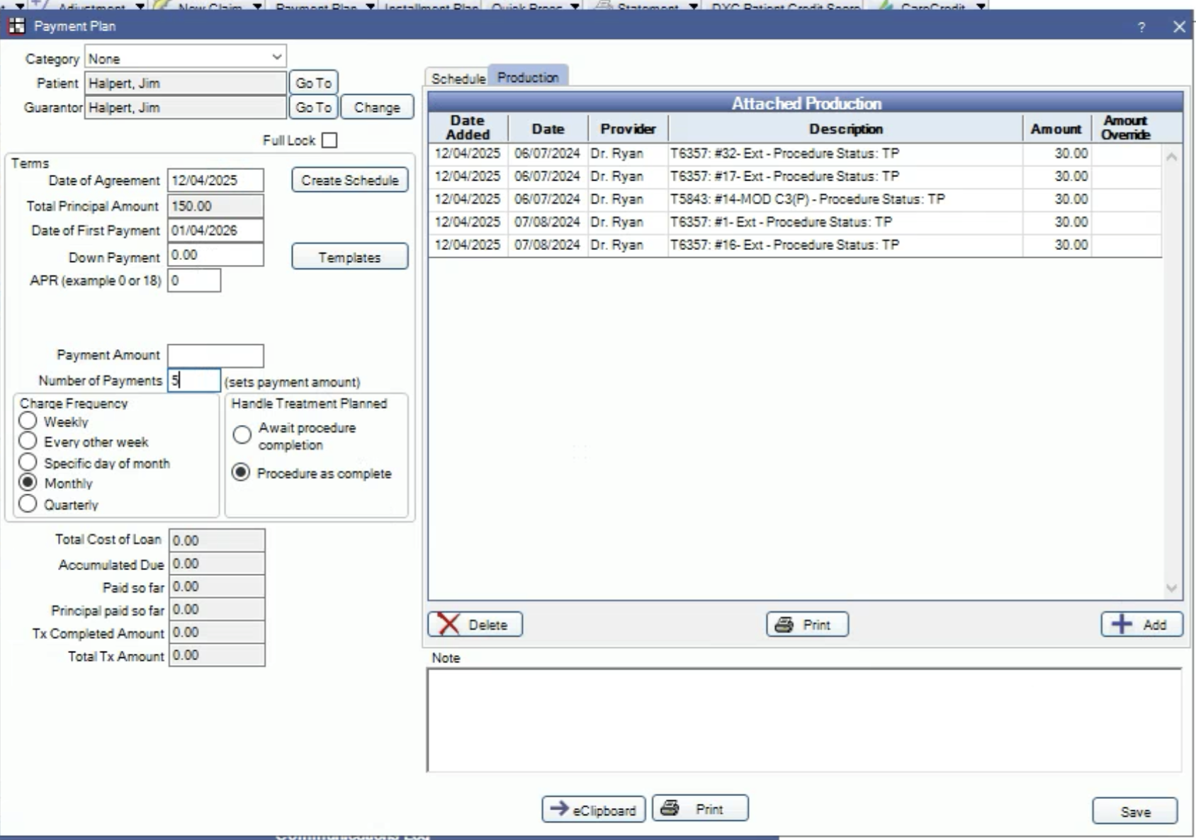Open the help question mark icon

1141,27
